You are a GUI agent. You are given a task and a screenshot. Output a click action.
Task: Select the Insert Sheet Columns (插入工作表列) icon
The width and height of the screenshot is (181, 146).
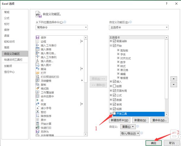[x=37, y=57]
